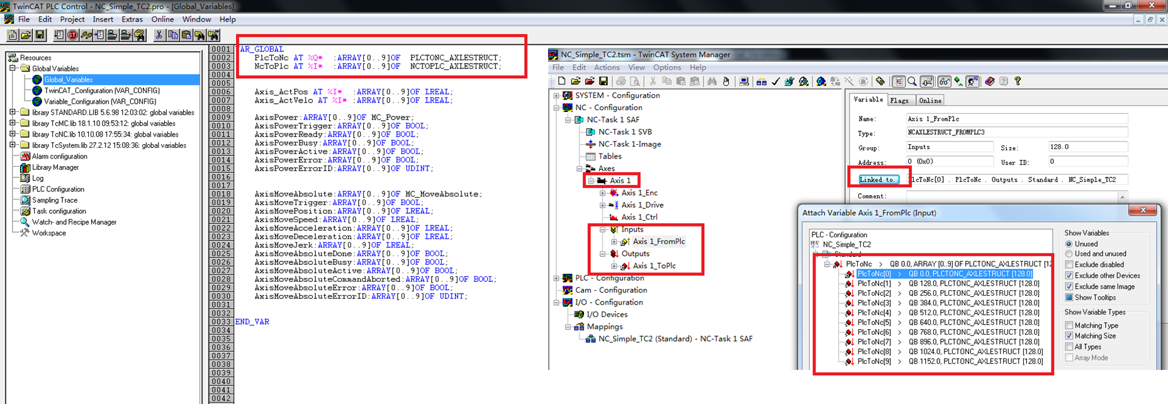Select NC-Task 1 SVB tree item
This screenshot has height=404, width=1168.
pos(625,132)
